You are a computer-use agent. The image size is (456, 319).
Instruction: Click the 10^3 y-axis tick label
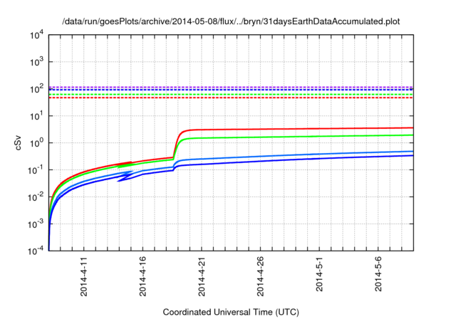(x=36, y=62)
